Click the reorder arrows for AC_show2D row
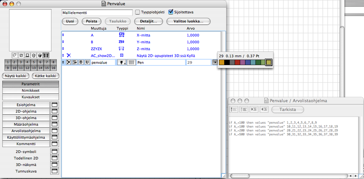This screenshot has width=364, height=179. click(x=63, y=55)
